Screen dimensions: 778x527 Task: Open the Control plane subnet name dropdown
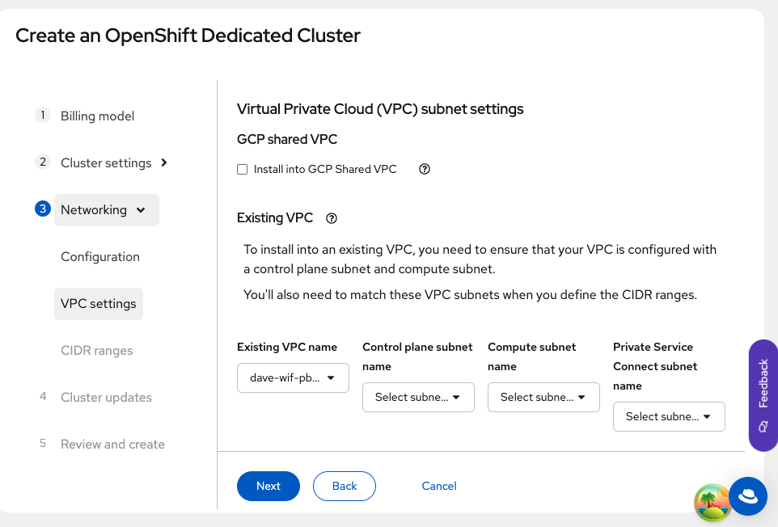click(418, 397)
